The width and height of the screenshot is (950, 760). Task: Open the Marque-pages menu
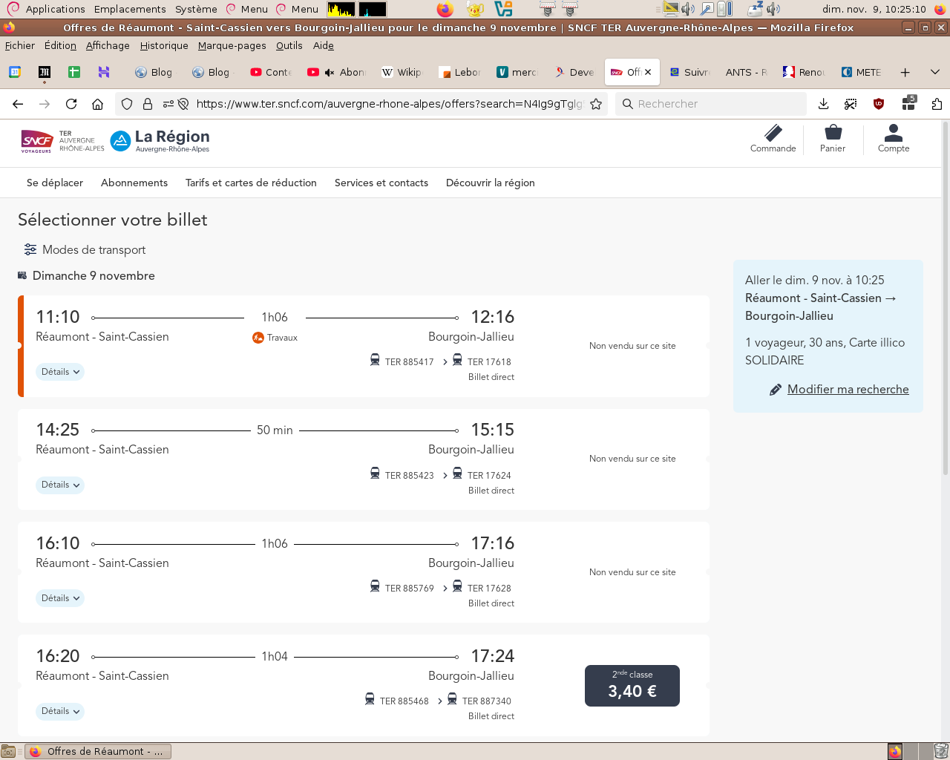tap(232, 45)
